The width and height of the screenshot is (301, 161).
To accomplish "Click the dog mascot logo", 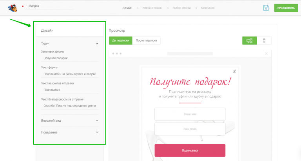I will (x=13, y=8).
